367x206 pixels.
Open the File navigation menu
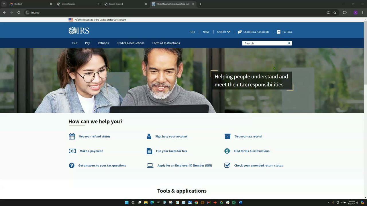(x=74, y=43)
